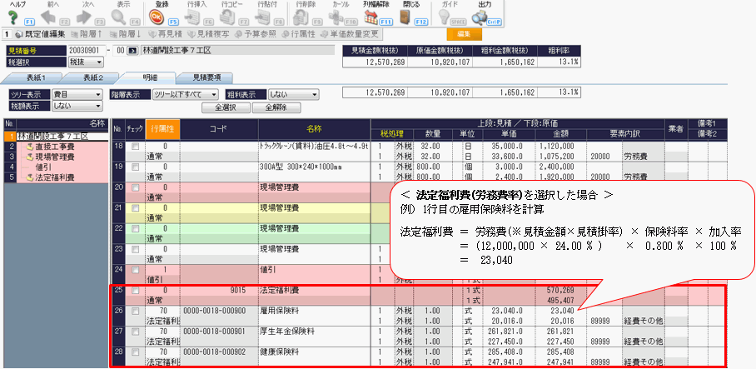Viewport: 756px width, 369px height.
Task: Click the 健康保険料 name cell
Action: [315, 352]
